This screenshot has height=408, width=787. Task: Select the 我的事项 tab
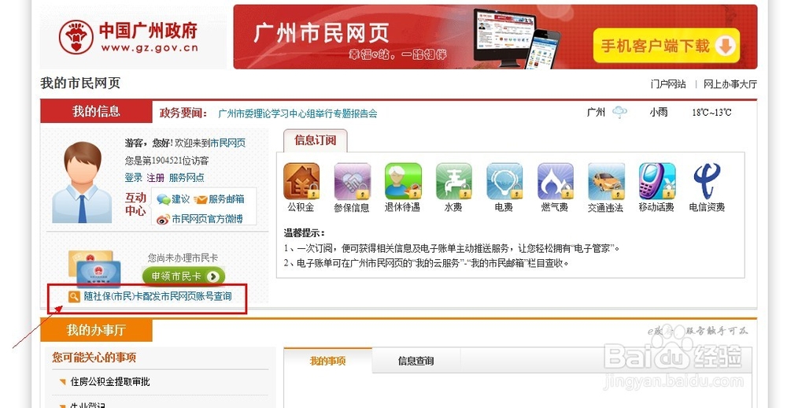pos(327,361)
